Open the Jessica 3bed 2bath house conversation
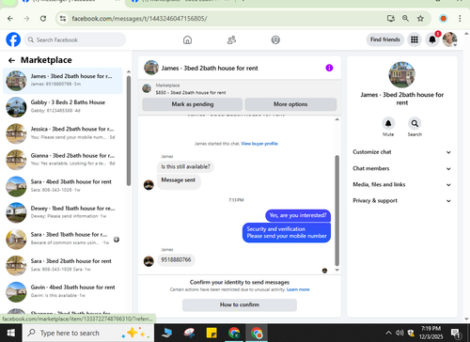This screenshot has height=342, width=470. point(62,133)
